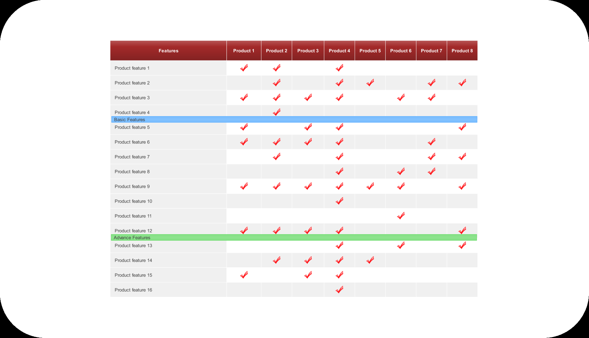Click the Product 1 checkmark for feature 15

(x=244, y=275)
